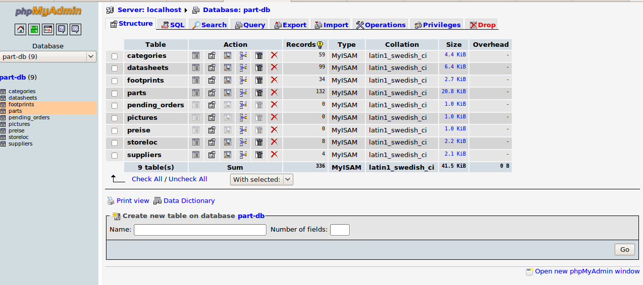The width and height of the screenshot is (643, 285).
Task: Click the Number of fields input
Action: click(x=340, y=230)
